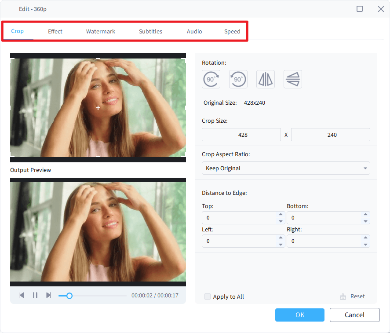Viewport: 390px width, 333px height.
Task: Confirm changes with the OK button
Action: 299,315
